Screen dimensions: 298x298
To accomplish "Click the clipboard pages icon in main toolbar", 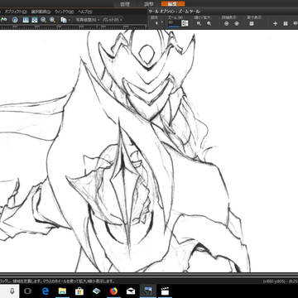I will point(64,20).
